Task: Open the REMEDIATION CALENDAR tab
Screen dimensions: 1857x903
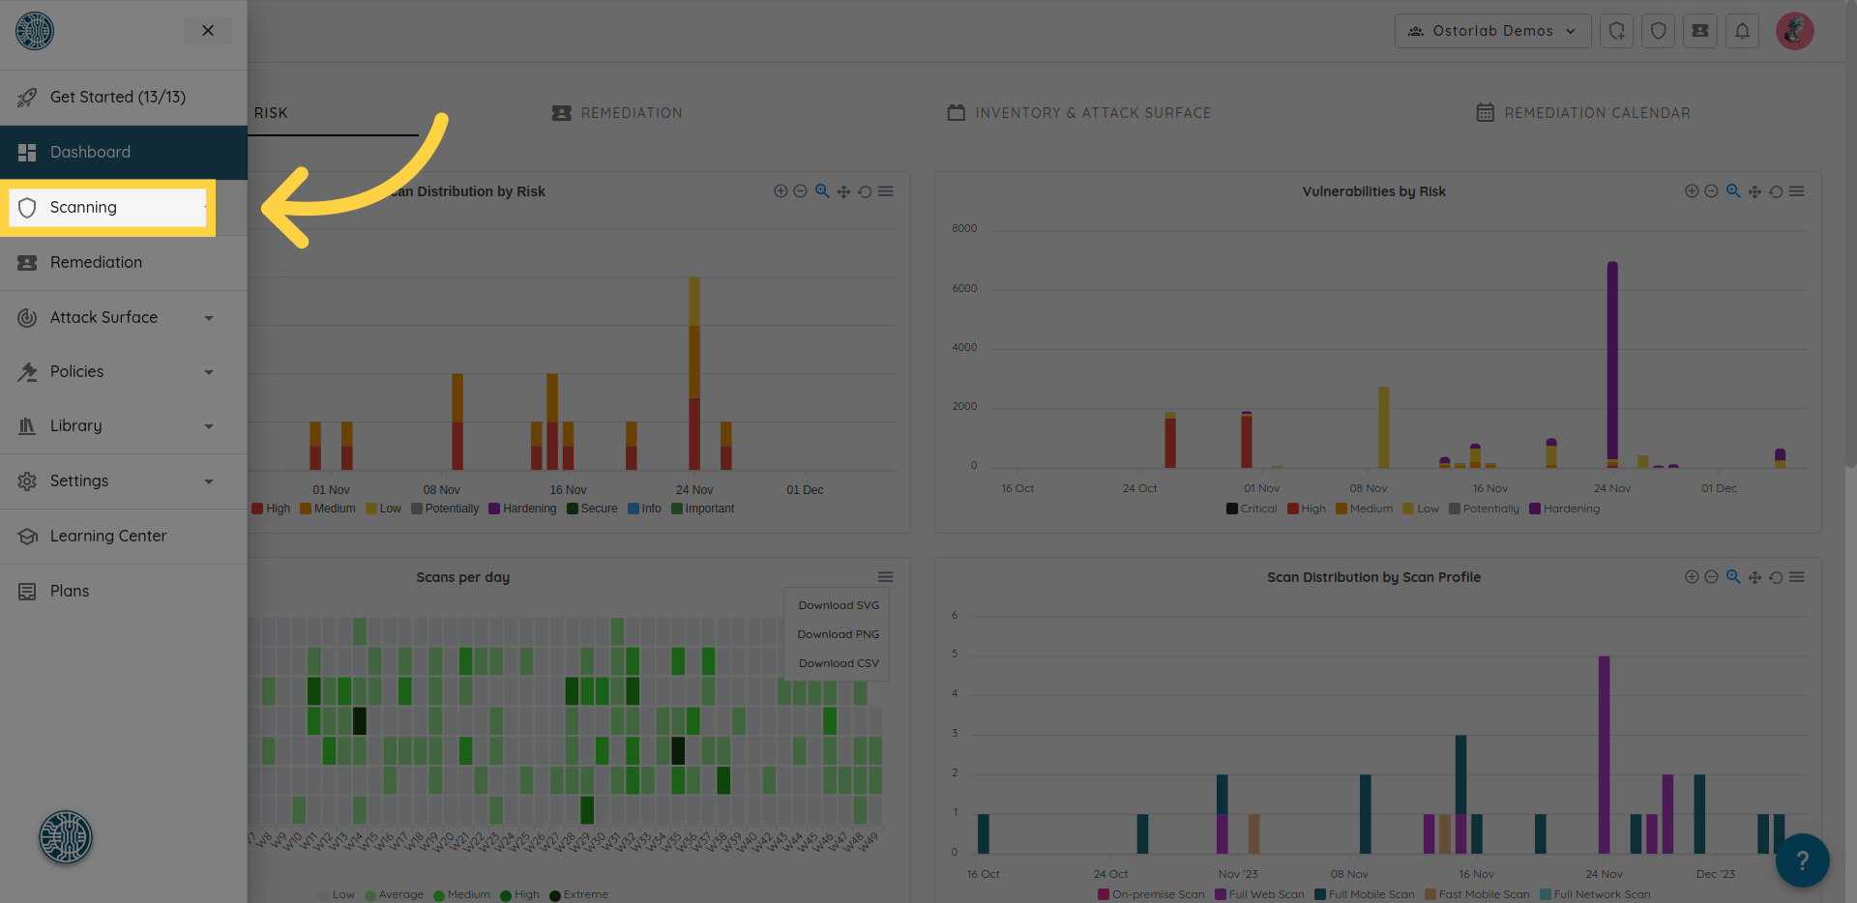Action: (x=1583, y=113)
